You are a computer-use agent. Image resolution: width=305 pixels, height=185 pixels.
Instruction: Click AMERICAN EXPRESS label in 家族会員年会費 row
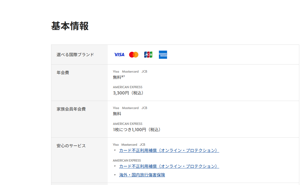[127, 124]
